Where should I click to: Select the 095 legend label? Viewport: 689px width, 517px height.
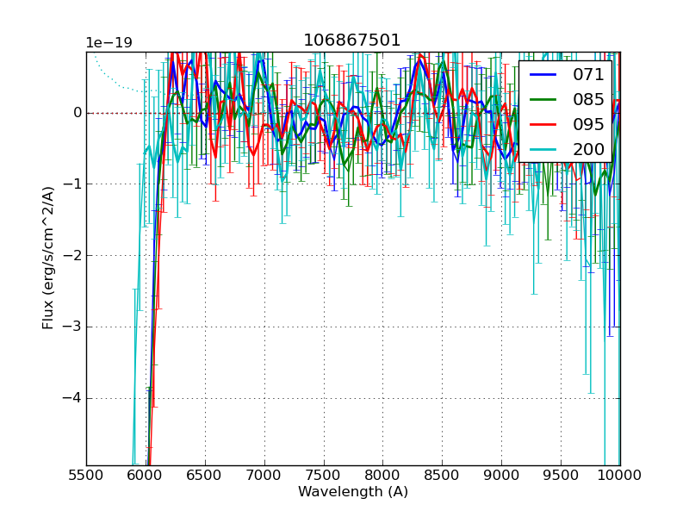tap(588, 124)
